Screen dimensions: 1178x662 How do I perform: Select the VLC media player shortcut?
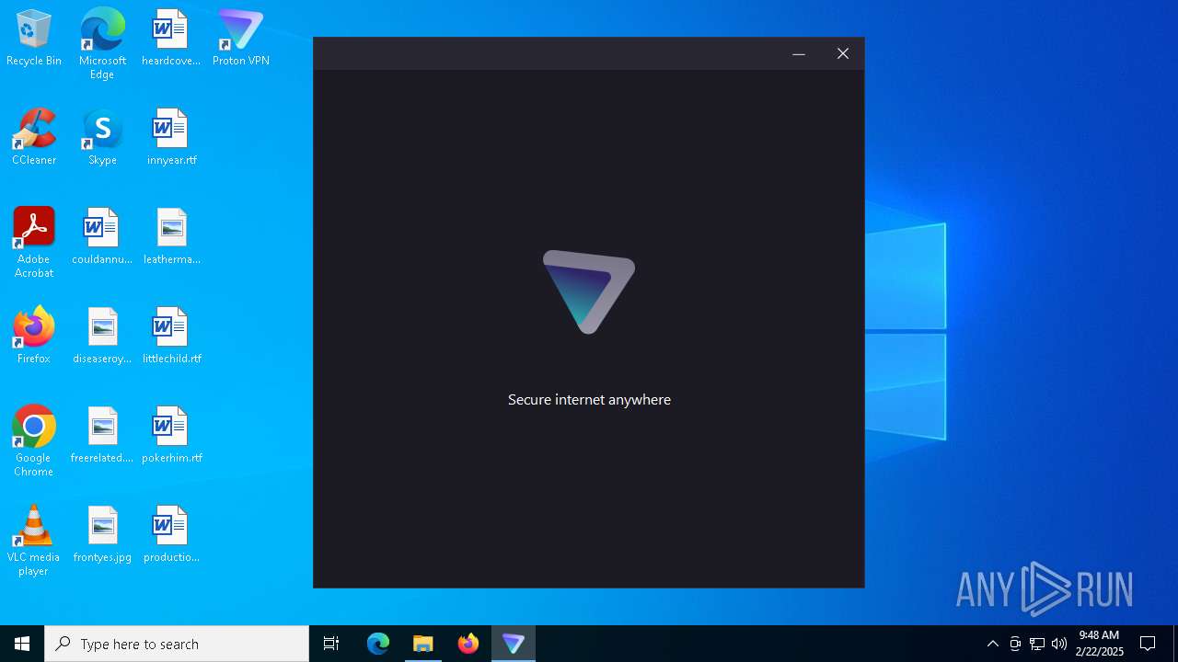(34, 541)
